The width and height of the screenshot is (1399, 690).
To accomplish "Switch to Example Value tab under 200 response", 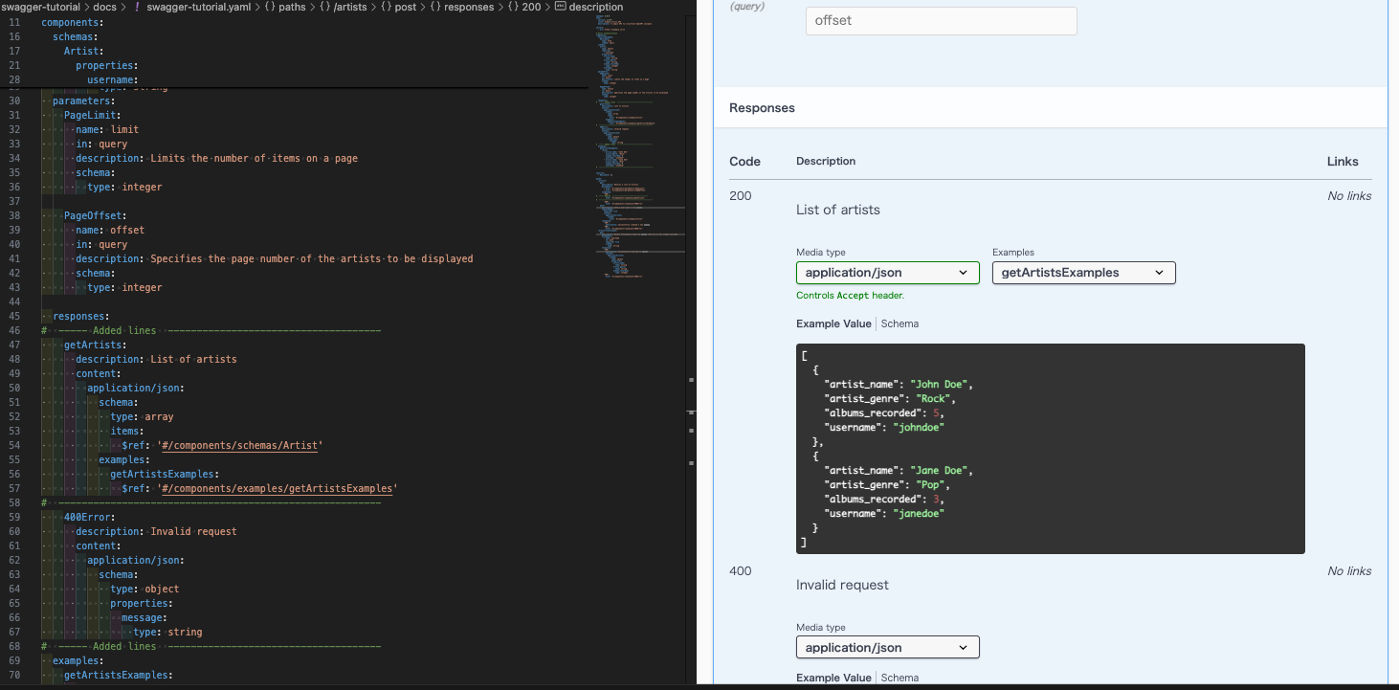I will [833, 323].
